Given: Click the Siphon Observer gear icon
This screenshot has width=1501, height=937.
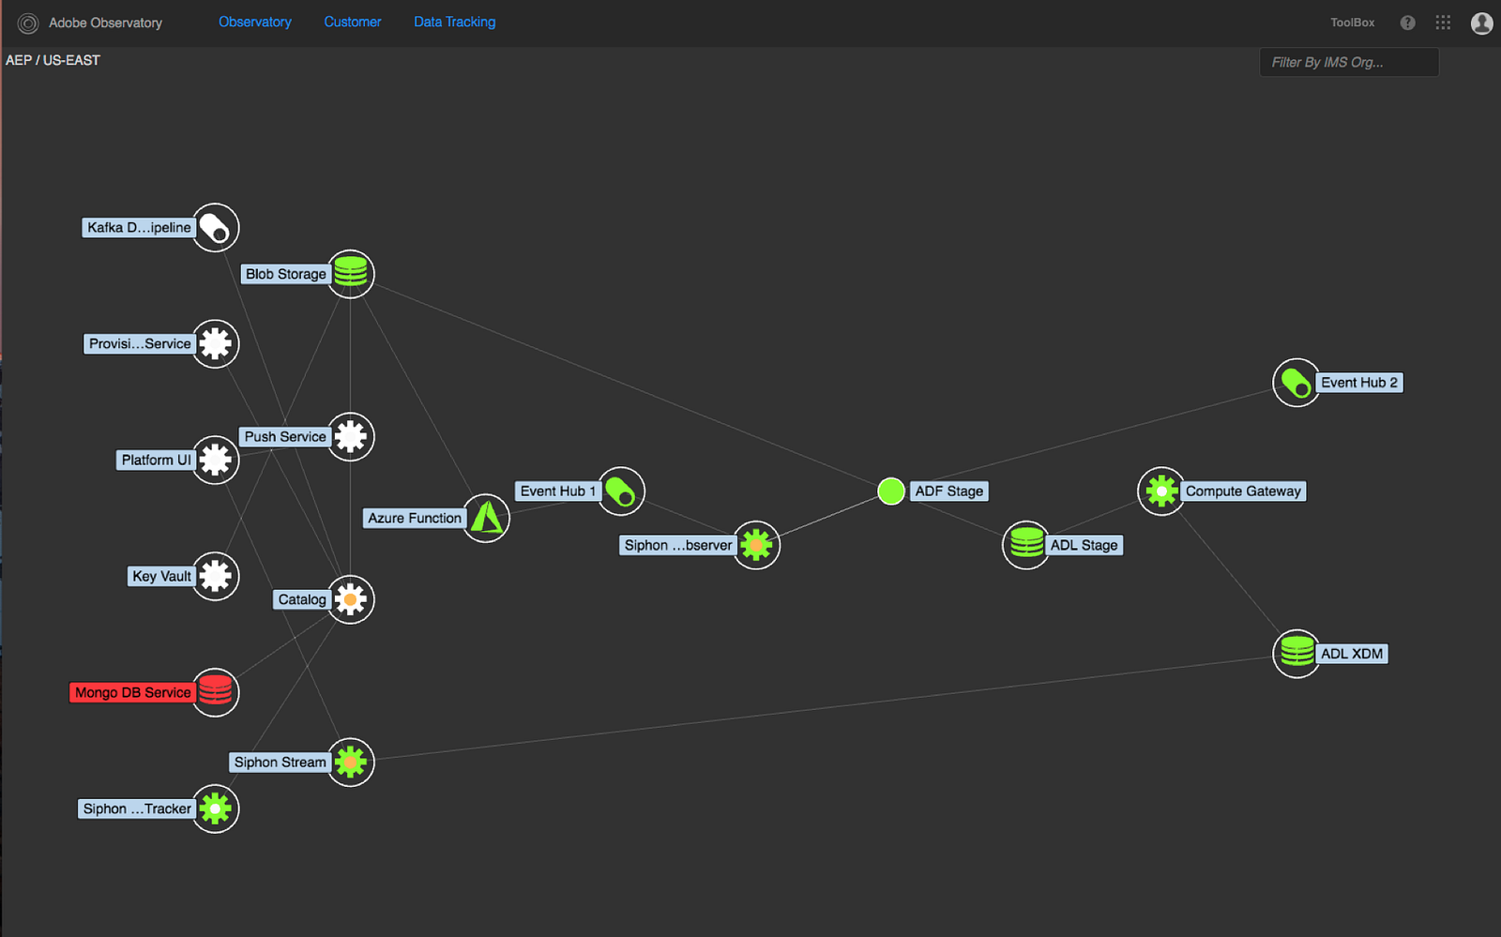Looking at the screenshot, I should point(756,545).
